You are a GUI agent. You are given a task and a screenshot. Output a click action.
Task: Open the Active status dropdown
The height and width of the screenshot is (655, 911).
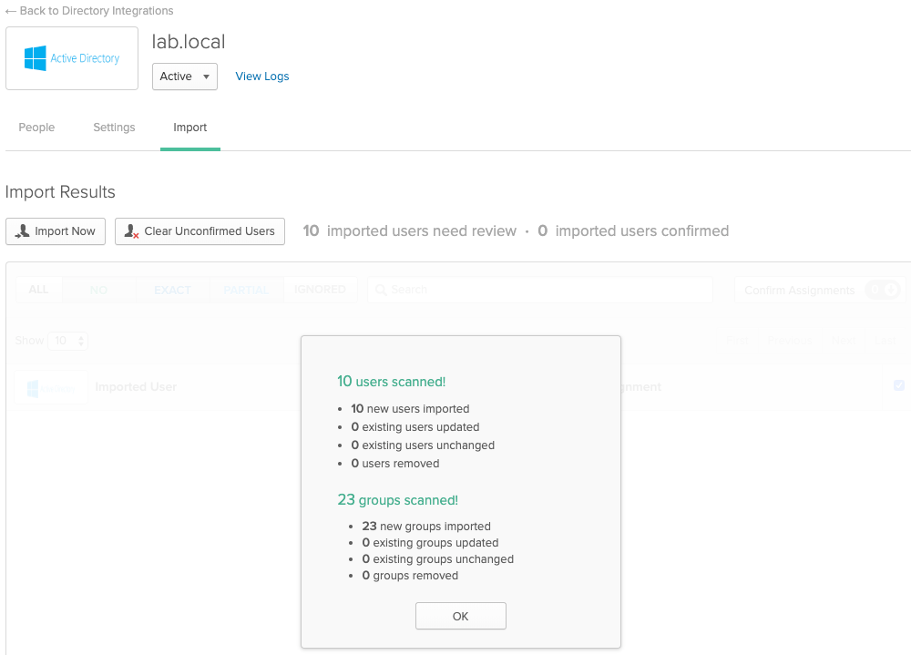pyautogui.click(x=184, y=77)
